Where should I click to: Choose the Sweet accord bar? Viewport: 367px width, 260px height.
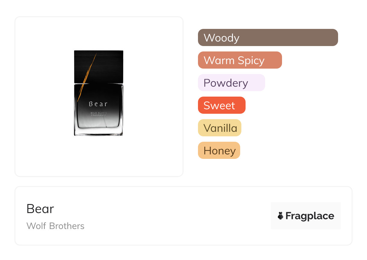[x=221, y=105]
